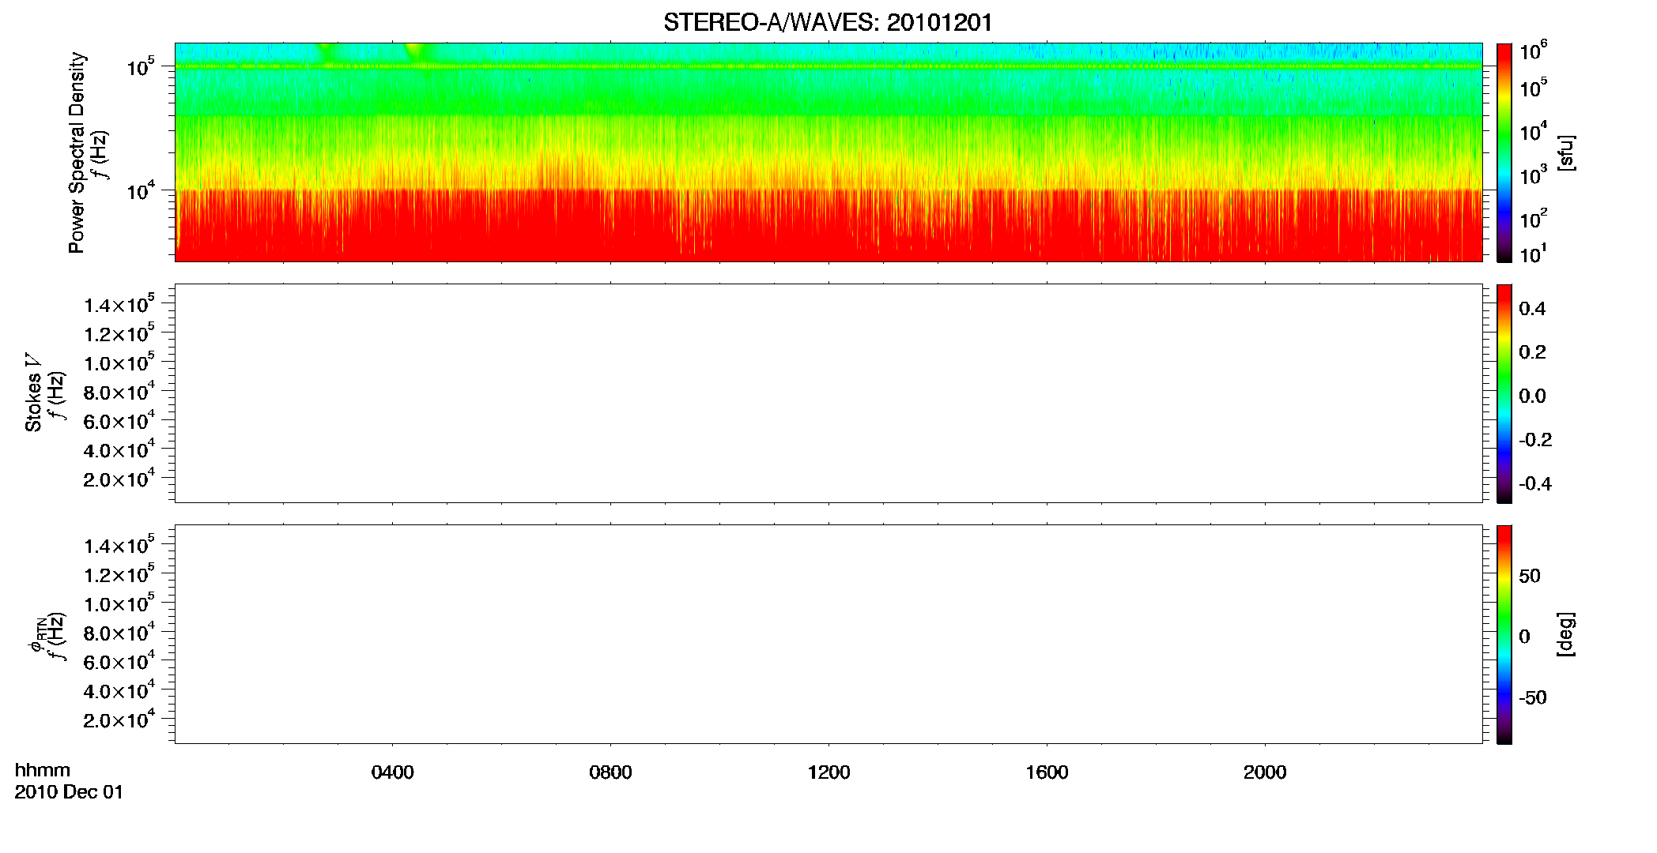Click the 0.4 label on the Stokes V colorbar
Viewport: 1657px width, 853px height.
tap(1532, 309)
